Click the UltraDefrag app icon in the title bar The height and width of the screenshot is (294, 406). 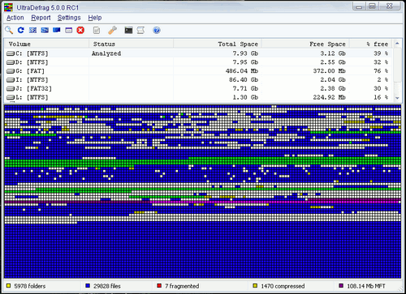(x=8, y=7)
